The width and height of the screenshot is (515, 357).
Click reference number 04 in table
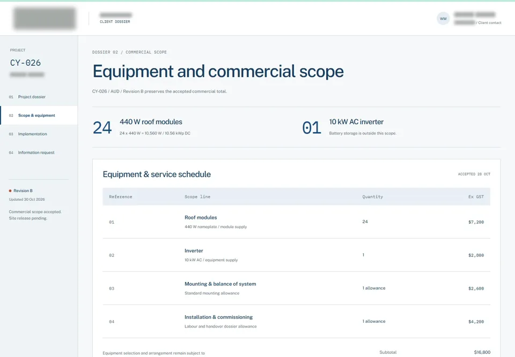(x=112, y=322)
